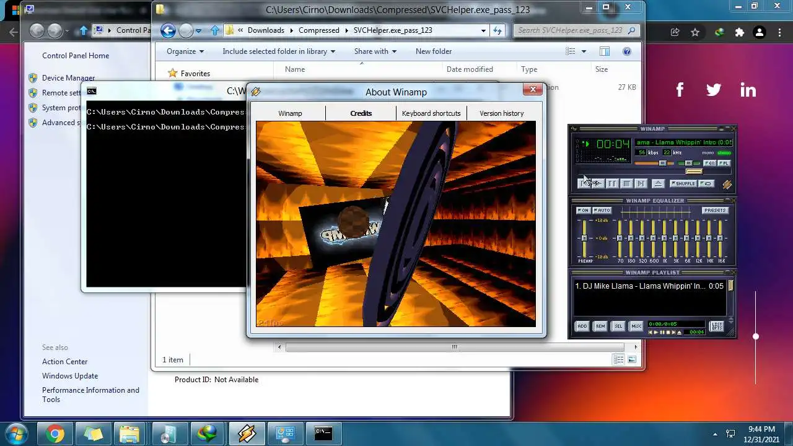This screenshot has height=446, width=793.
Task: Open Explorer help icon
Action: tap(626, 51)
